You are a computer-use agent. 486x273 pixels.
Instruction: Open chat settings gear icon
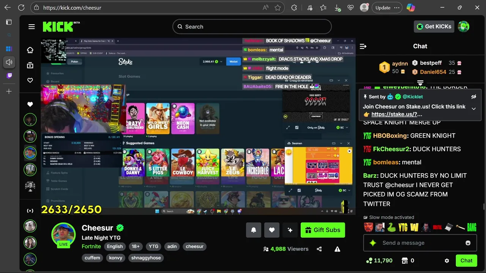[447, 260]
